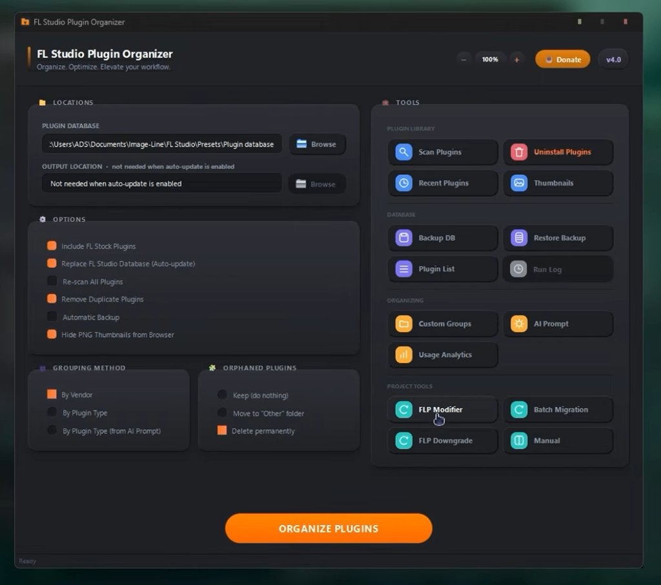661x585 pixels.
Task: Click the ORPHANED PLUGINS heading
Action: [x=259, y=368]
